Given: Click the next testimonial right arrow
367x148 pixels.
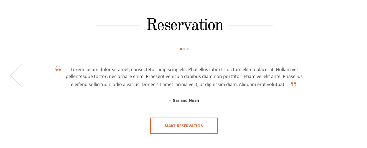Looking at the screenshot, I should click(352, 76).
